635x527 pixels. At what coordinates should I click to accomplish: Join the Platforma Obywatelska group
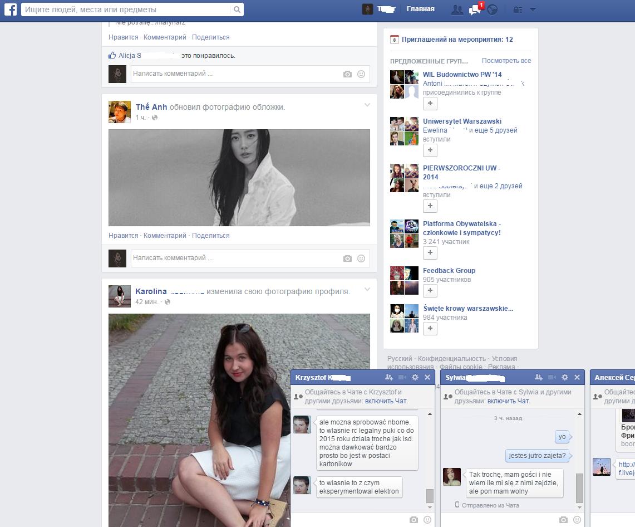430,253
